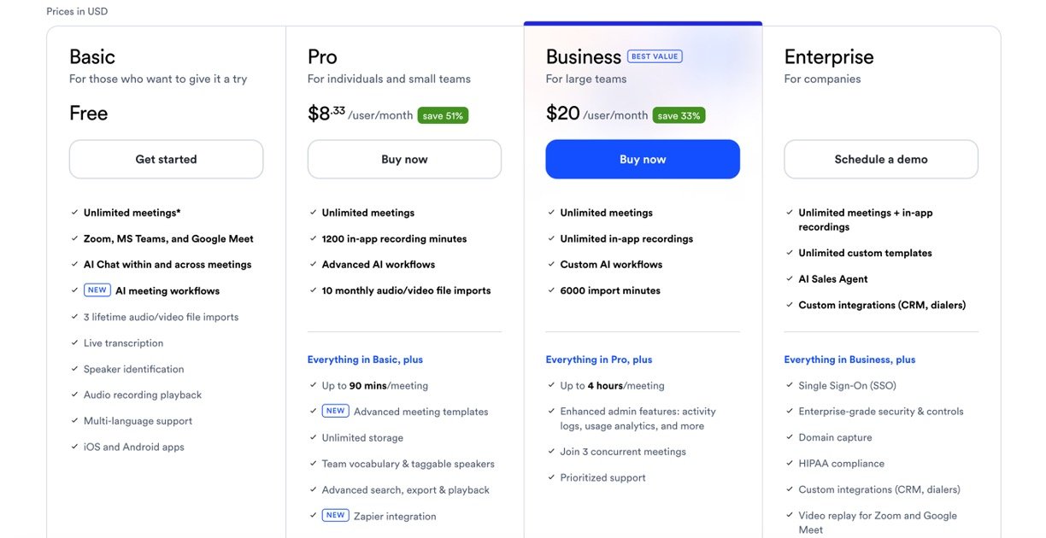Click the Single Sign-On (SSO) feature
The height and width of the screenshot is (538, 1046).
tap(847, 386)
